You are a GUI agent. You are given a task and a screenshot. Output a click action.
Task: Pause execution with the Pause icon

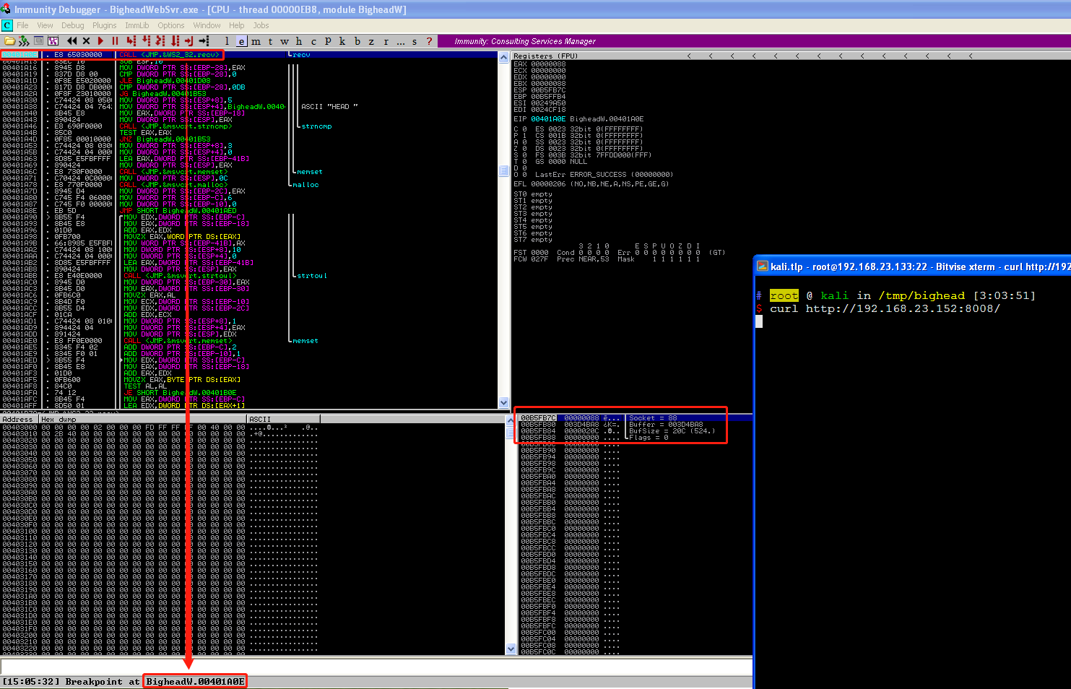coord(115,41)
